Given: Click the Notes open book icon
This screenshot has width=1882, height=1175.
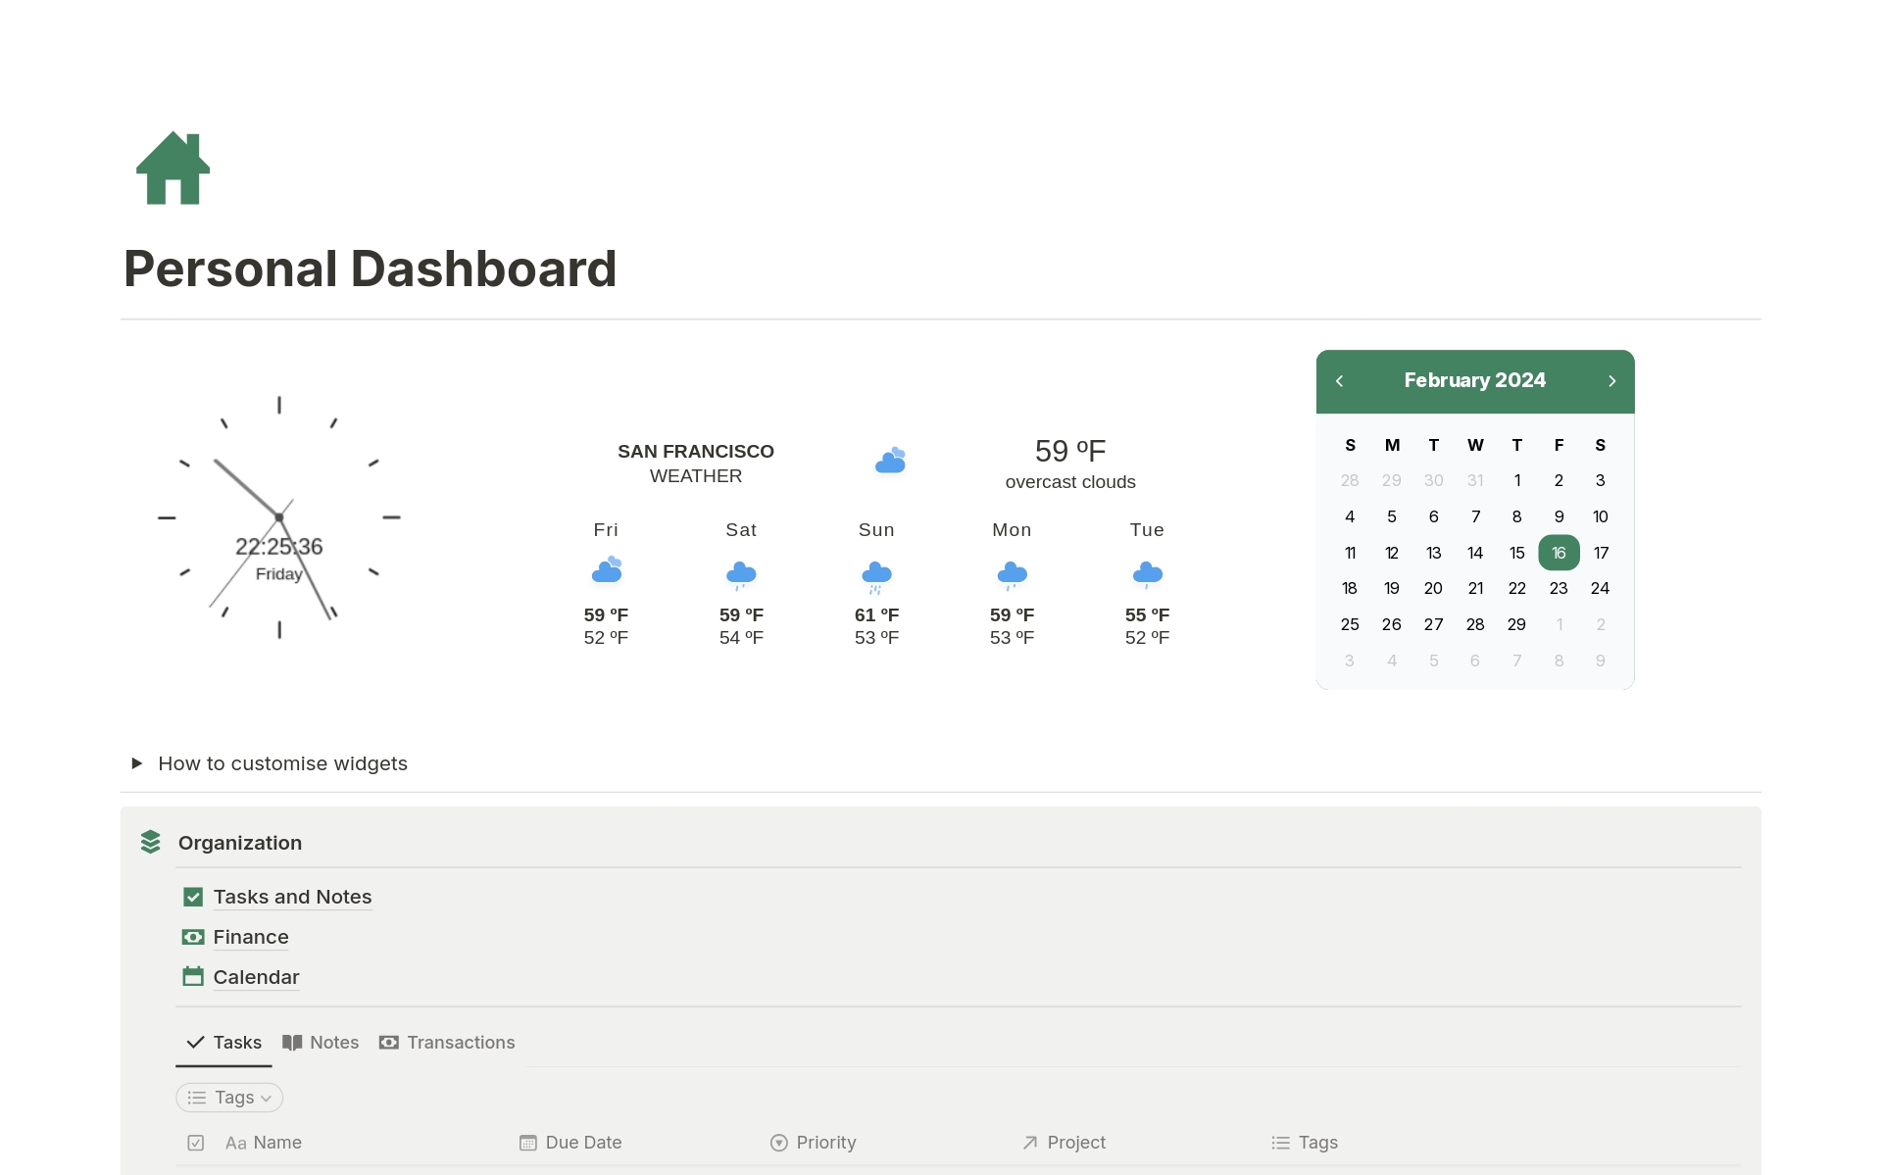Looking at the screenshot, I should point(290,1043).
